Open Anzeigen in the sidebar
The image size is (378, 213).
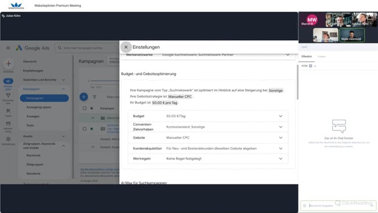tap(33, 116)
